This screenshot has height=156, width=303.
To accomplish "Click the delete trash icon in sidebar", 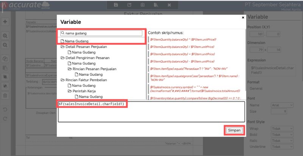I will coord(5,96).
